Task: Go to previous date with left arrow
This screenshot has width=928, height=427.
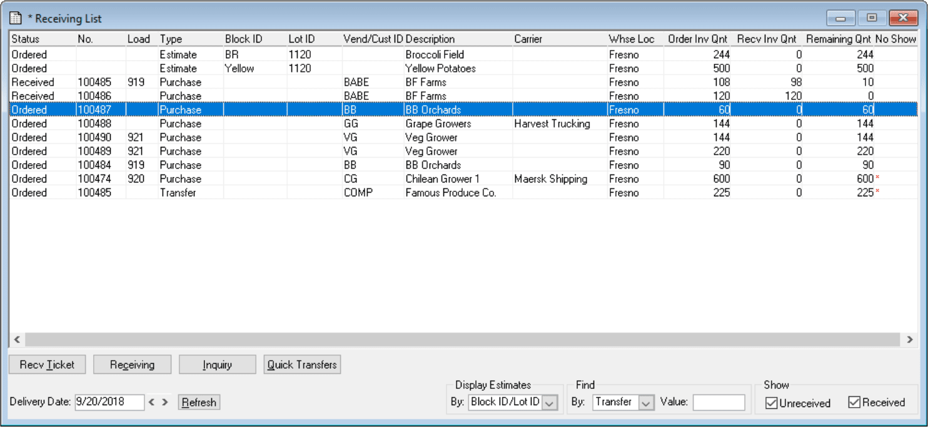Action: (151, 403)
